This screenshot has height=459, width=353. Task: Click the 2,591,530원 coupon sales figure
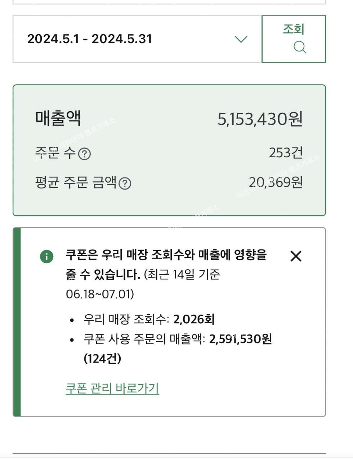click(240, 339)
